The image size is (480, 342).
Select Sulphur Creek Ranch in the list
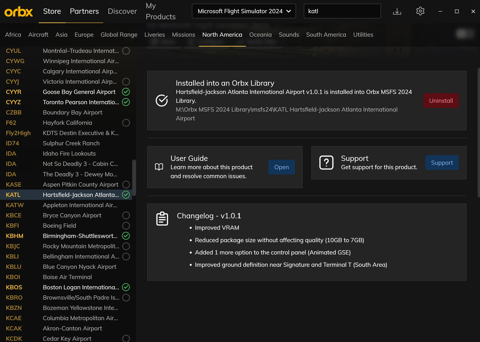pos(66,143)
